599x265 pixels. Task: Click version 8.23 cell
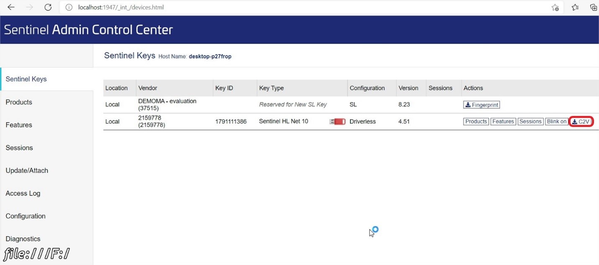tap(404, 104)
